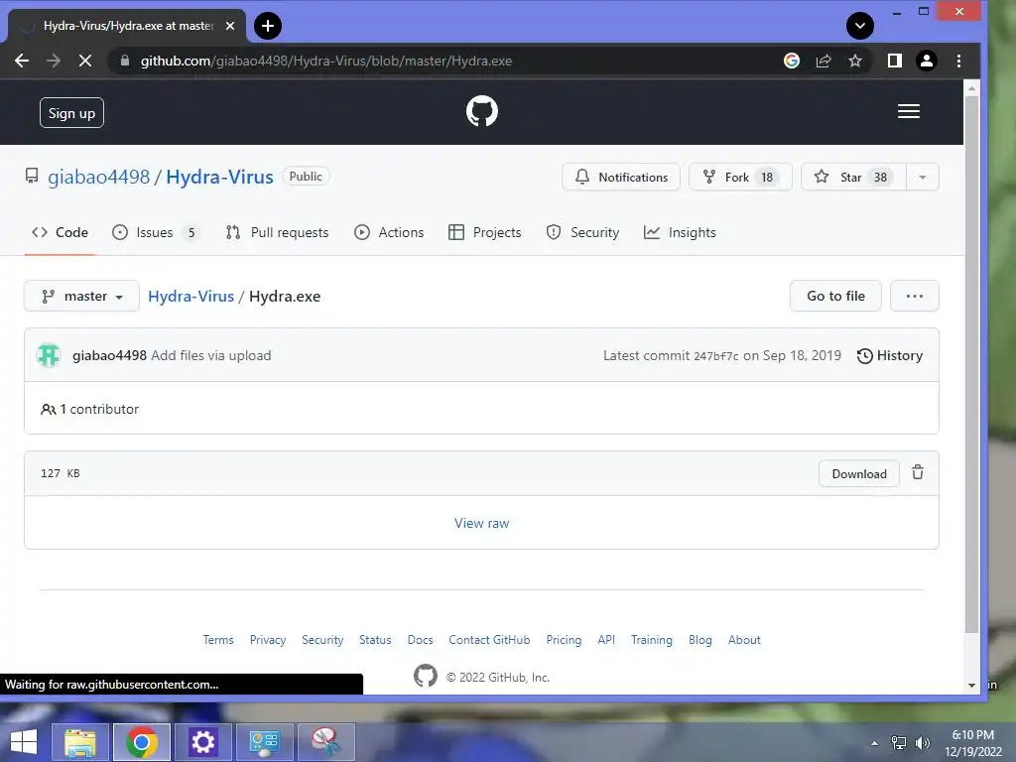The image size is (1016, 762).
Task: Fork the repository
Action: point(740,177)
